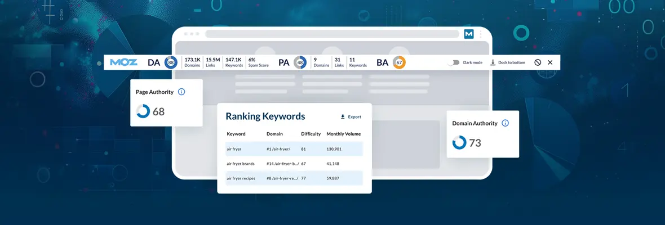Click the BA score circle showing 67

pos(399,62)
